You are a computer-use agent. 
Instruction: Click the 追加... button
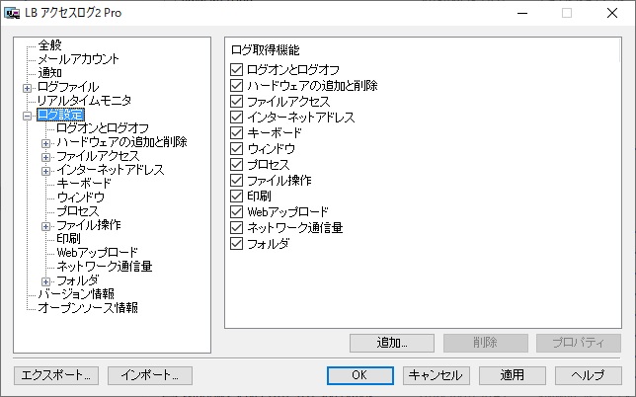pyautogui.click(x=392, y=343)
